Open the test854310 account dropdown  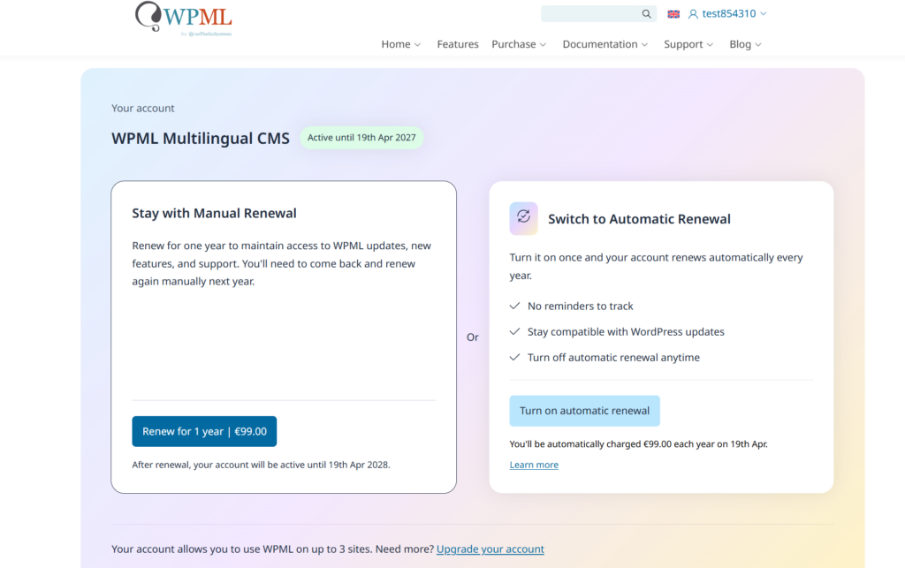pyautogui.click(x=727, y=13)
